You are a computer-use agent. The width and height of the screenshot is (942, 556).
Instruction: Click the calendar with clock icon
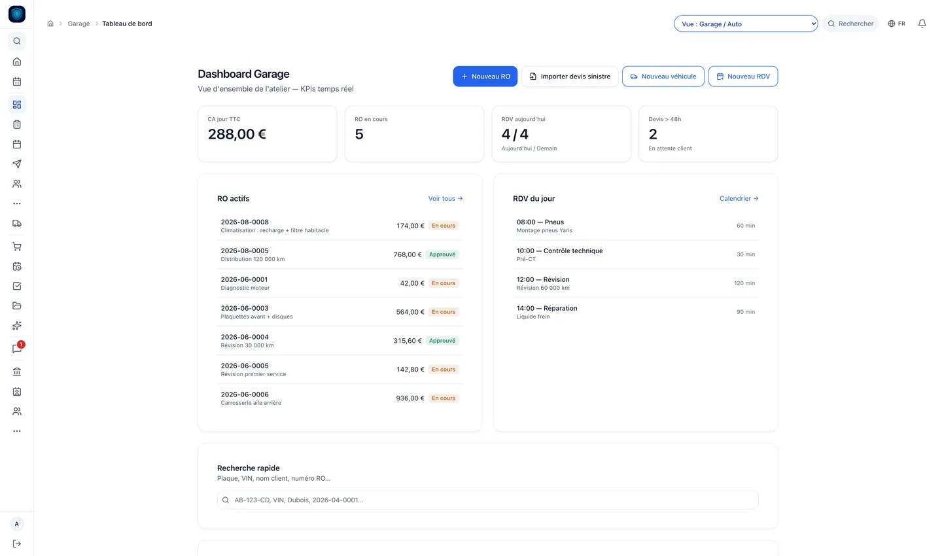tap(17, 266)
